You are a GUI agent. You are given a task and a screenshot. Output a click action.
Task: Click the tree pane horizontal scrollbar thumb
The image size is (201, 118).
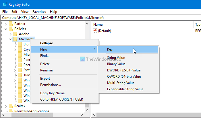pyautogui.click(x=32, y=115)
